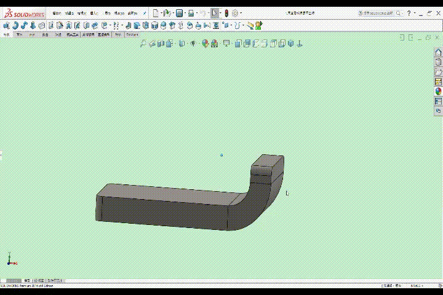Open the first menu in the menu bar
Viewport: 443px width, 295px height.
coord(57,14)
